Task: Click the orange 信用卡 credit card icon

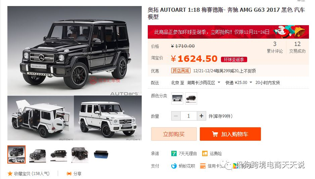Action: click(x=203, y=166)
